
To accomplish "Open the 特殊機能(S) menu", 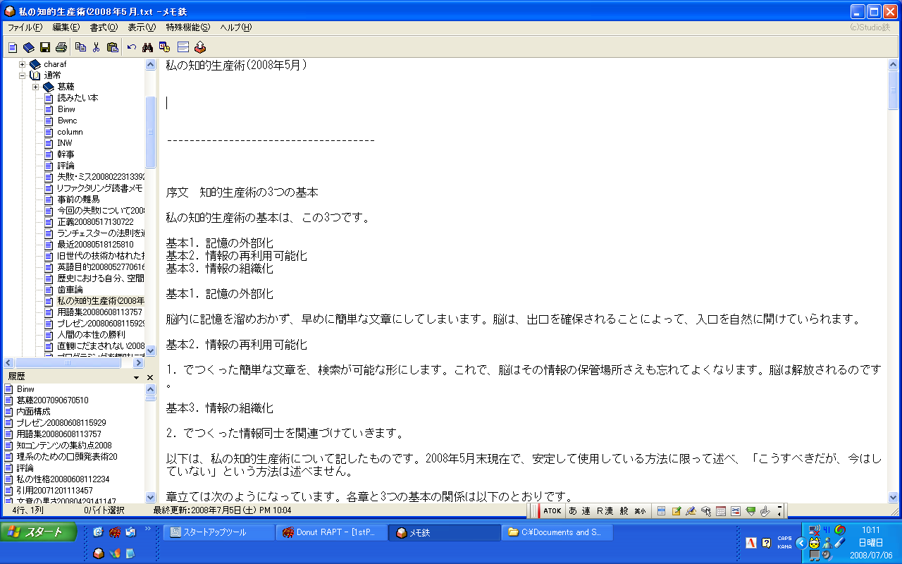I will click(187, 27).
